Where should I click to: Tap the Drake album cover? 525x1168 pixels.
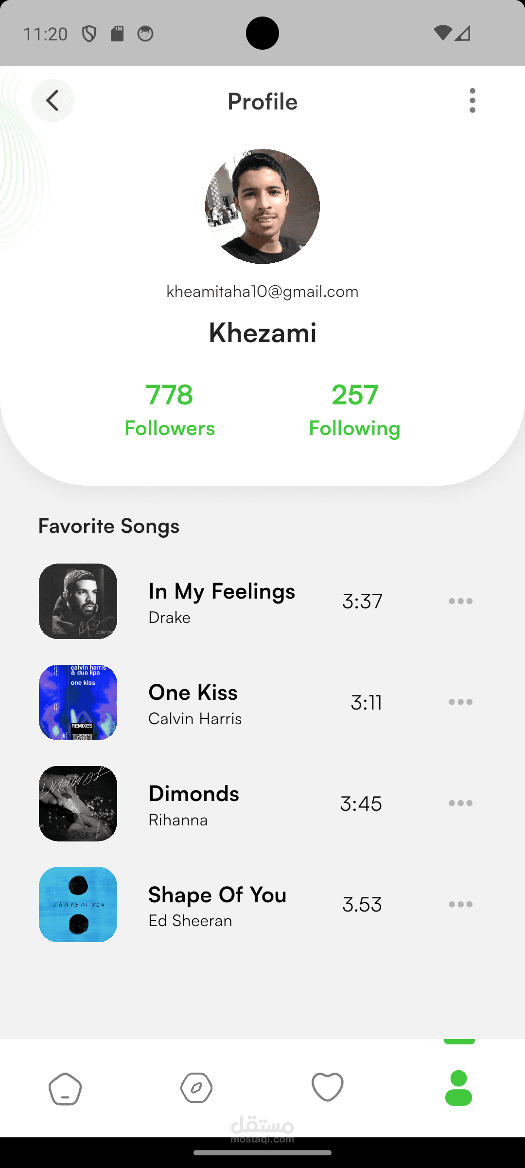coord(78,601)
